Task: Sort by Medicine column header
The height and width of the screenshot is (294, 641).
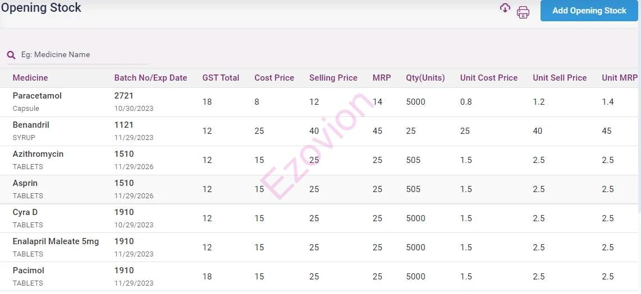Action: pyautogui.click(x=30, y=78)
